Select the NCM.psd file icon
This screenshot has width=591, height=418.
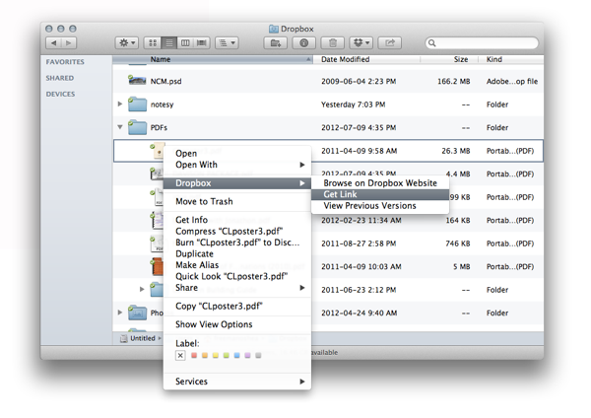click(137, 81)
